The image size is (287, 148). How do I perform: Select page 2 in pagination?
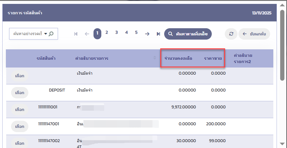[x=107, y=32]
